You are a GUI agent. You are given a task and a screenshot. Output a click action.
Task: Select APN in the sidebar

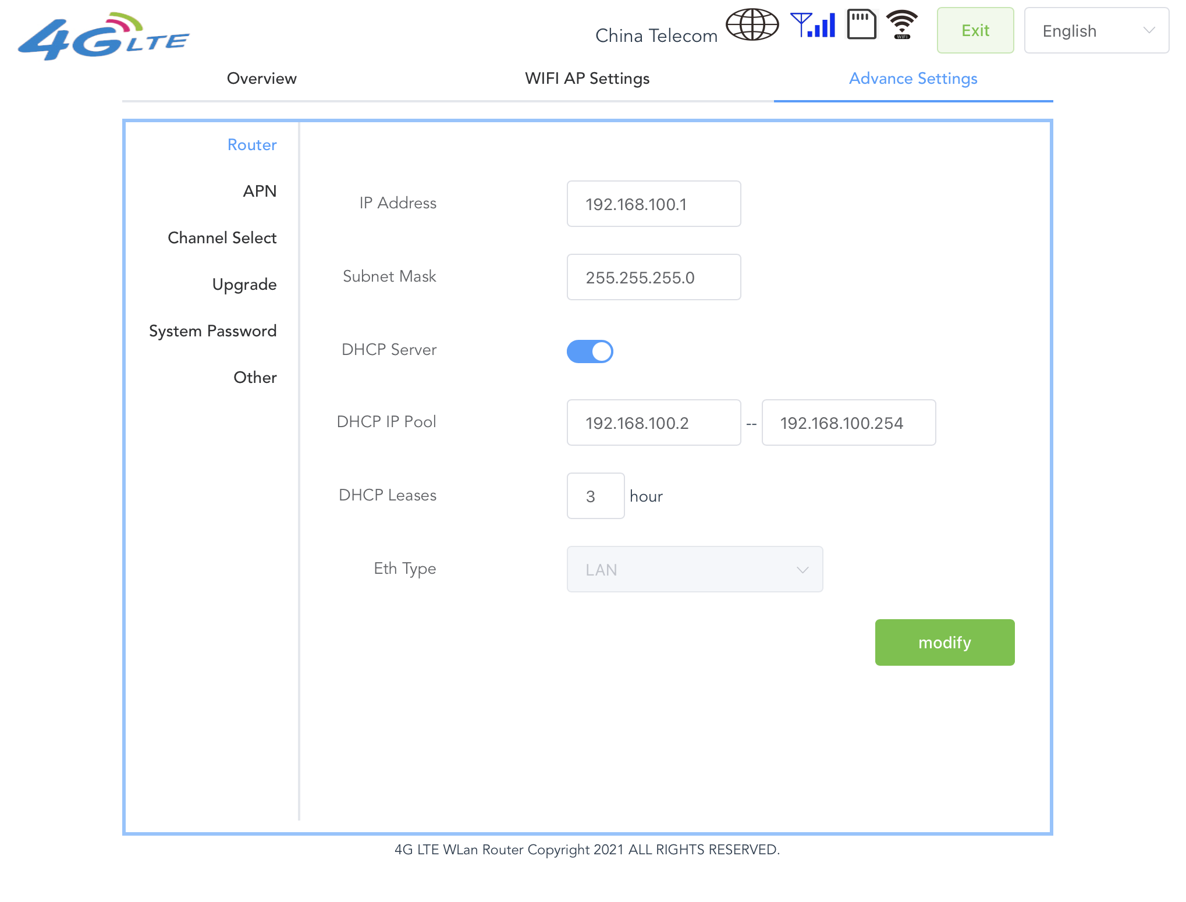coord(260,191)
